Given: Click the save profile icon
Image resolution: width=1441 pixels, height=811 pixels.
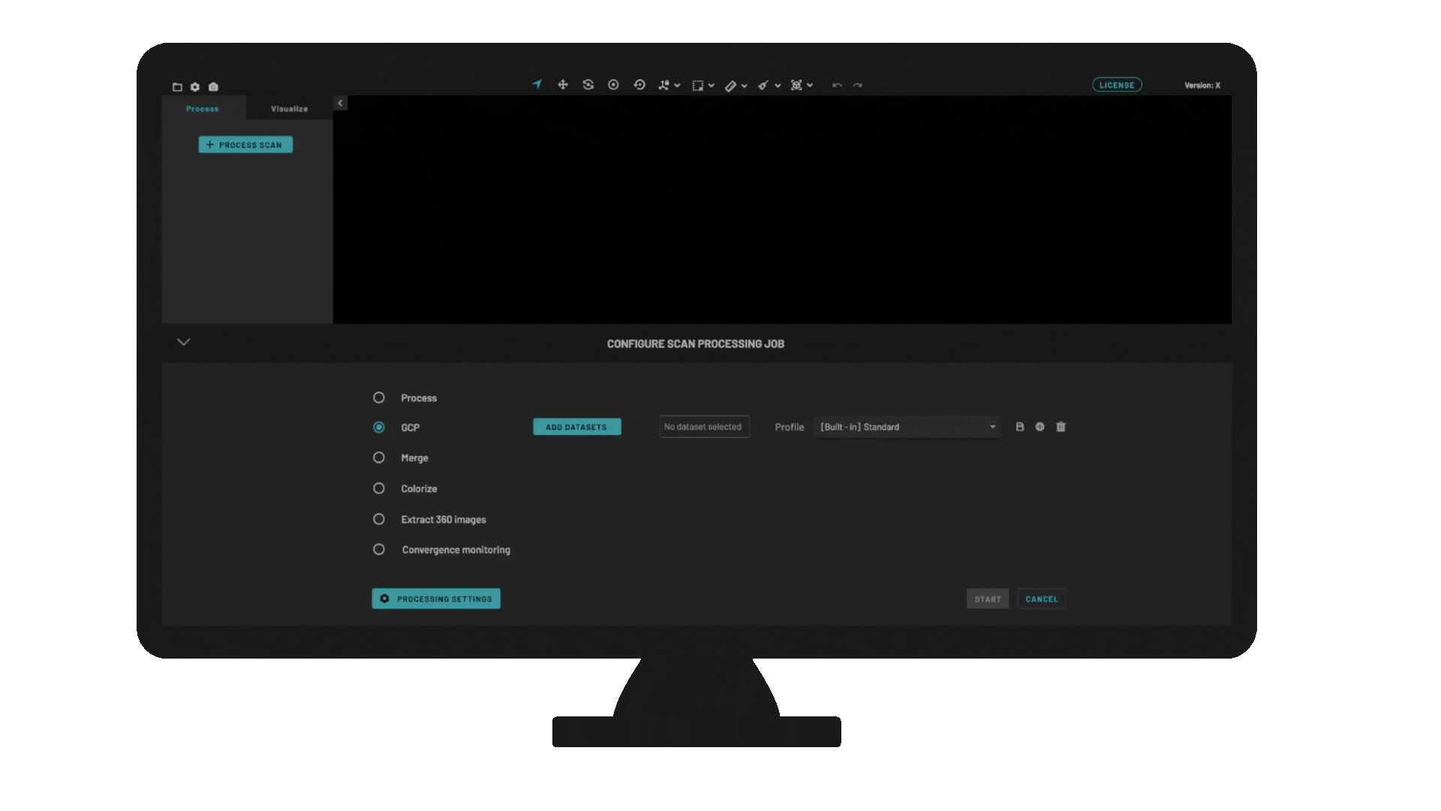Looking at the screenshot, I should point(1020,427).
